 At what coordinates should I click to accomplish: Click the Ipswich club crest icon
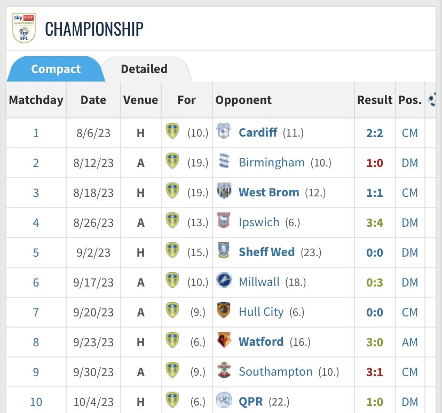(224, 221)
